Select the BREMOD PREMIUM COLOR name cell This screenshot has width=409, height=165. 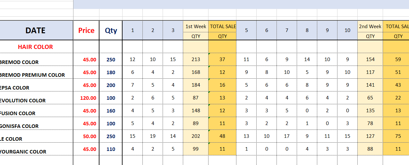(x=33, y=75)
